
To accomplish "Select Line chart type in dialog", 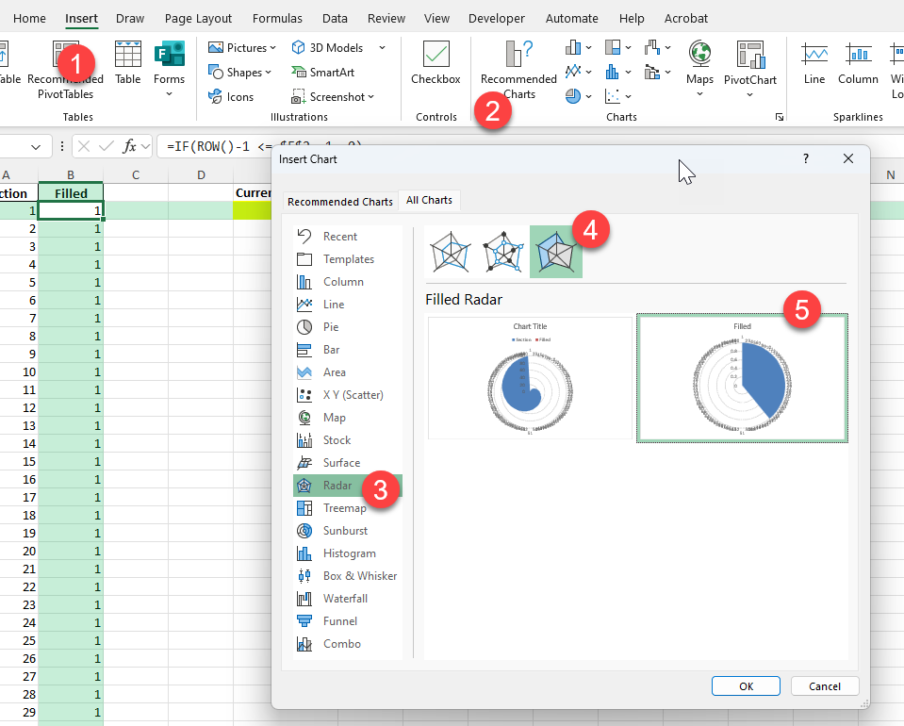I will 347,304.
